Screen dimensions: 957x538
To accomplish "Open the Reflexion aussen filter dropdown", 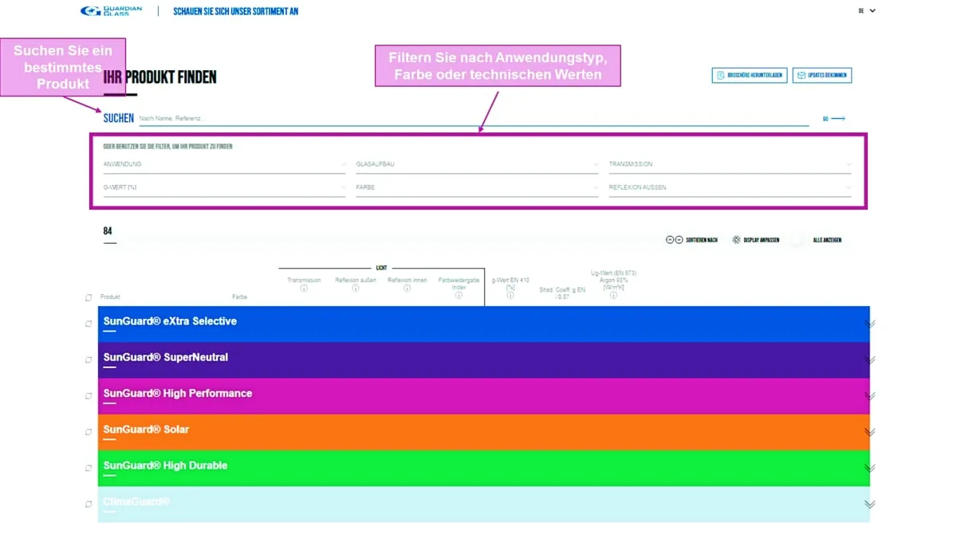I will 730,187.
